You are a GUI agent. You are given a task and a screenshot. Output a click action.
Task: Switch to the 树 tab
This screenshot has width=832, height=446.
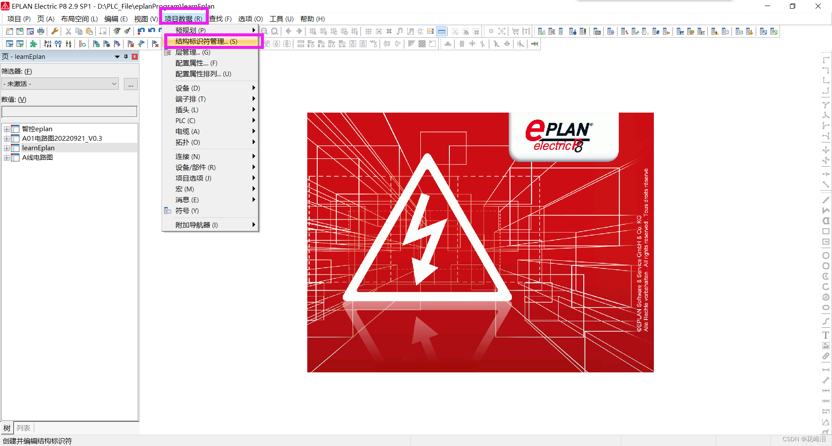pos(7,428)
